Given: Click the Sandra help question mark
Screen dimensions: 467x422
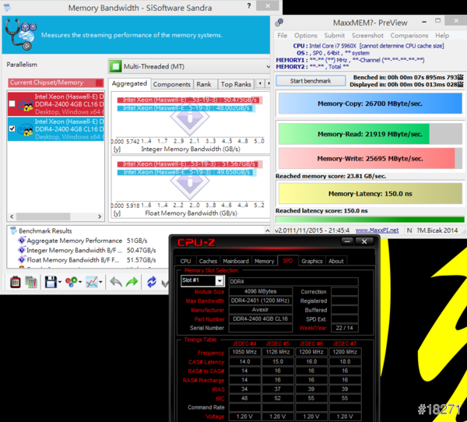Looking at the screenshot, I should pos(249,6).
